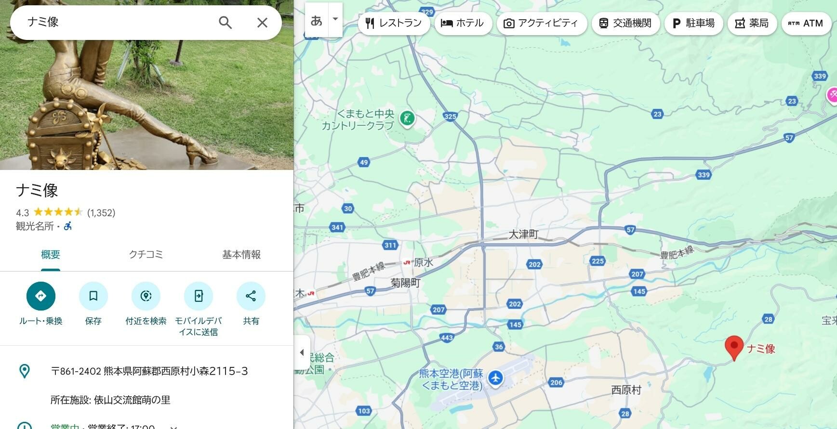
Task: Switch to 基本情報 tab
Action: click(x=241, y=254)
